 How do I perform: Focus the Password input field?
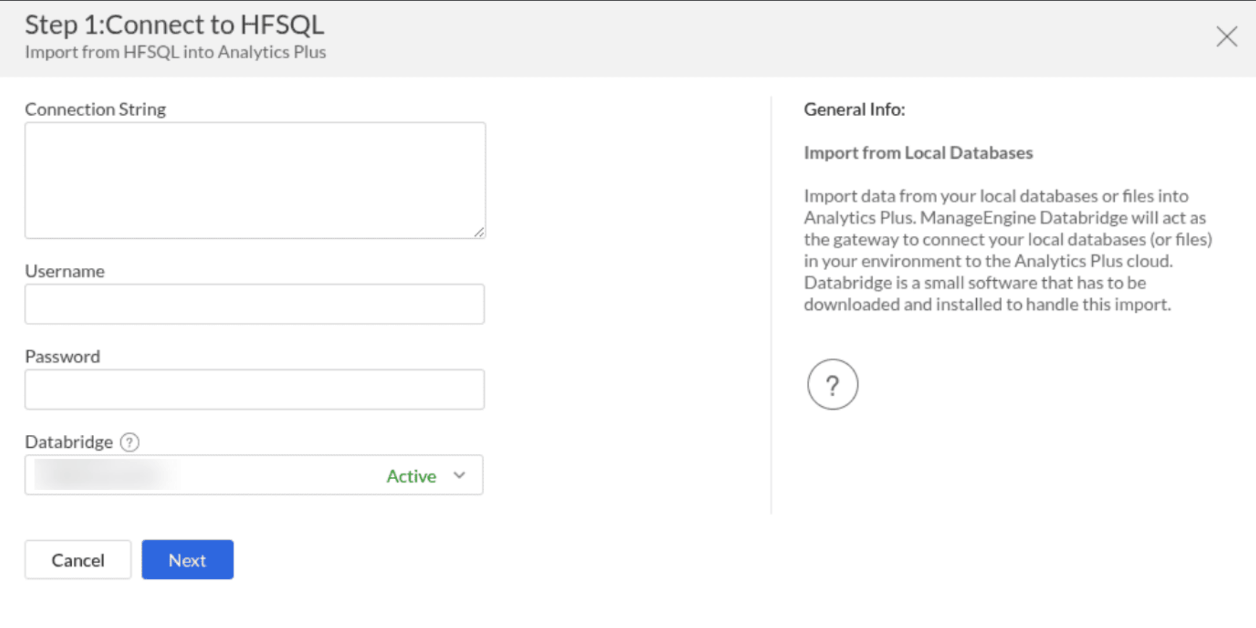coord(255,389)
